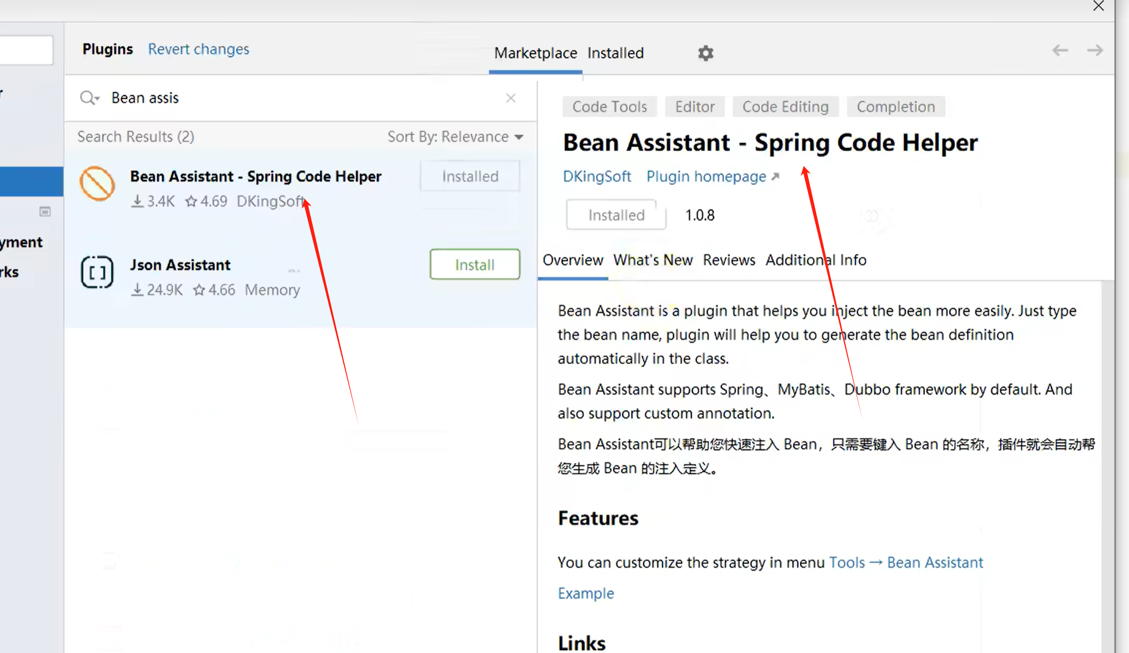This screenshot has width=1129, height=653.
Task: Click the 3.4K downloads count
Action: 153,201
